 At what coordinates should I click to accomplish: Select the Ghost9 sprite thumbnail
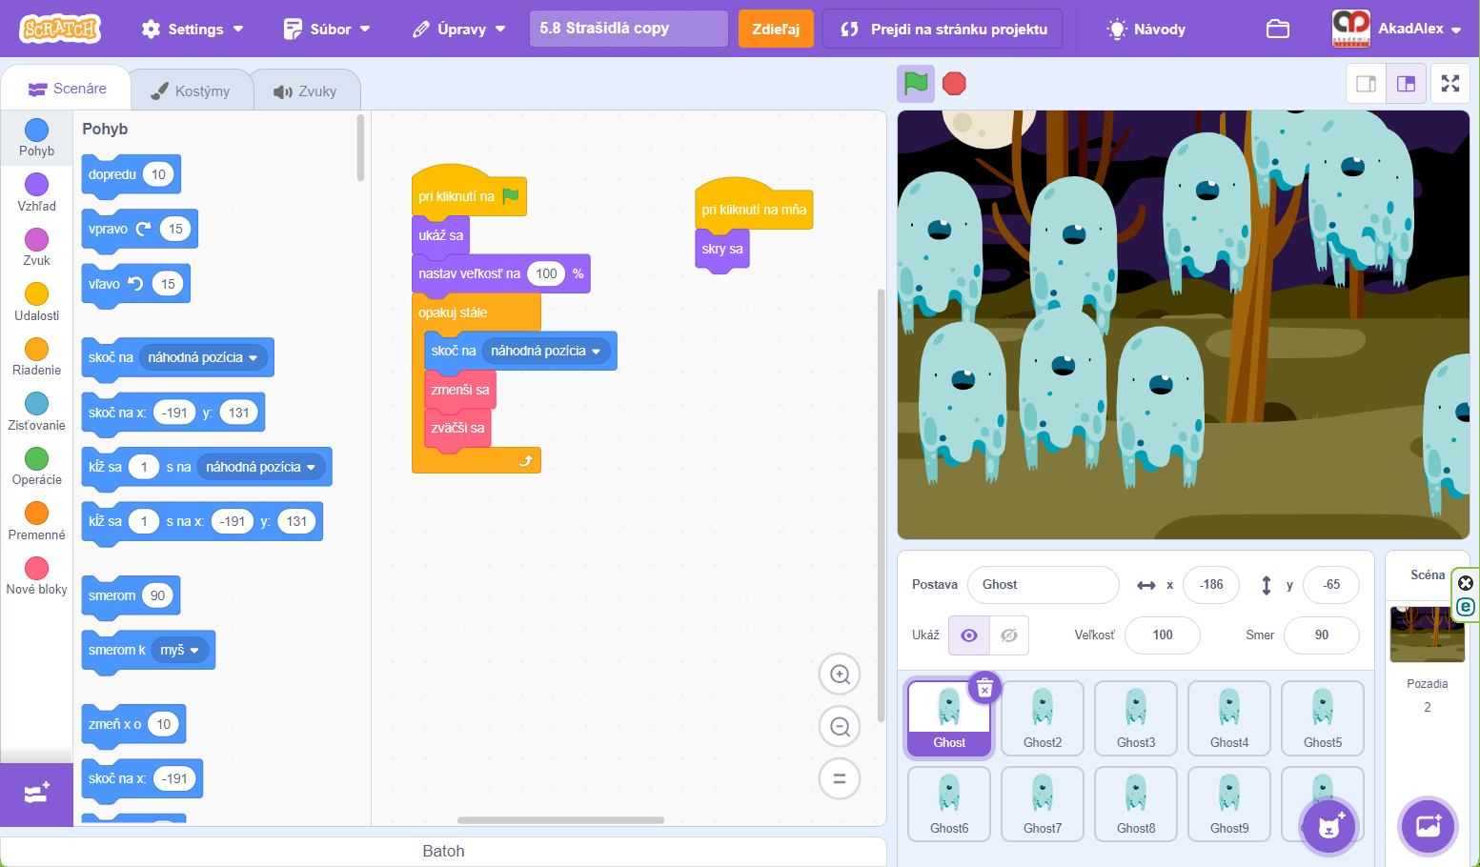pos(1229,804)
